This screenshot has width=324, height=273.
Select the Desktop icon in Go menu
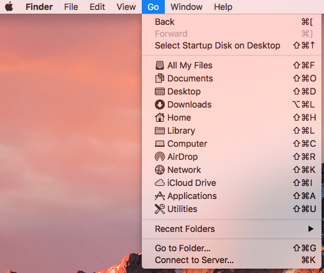coord(160,91)
